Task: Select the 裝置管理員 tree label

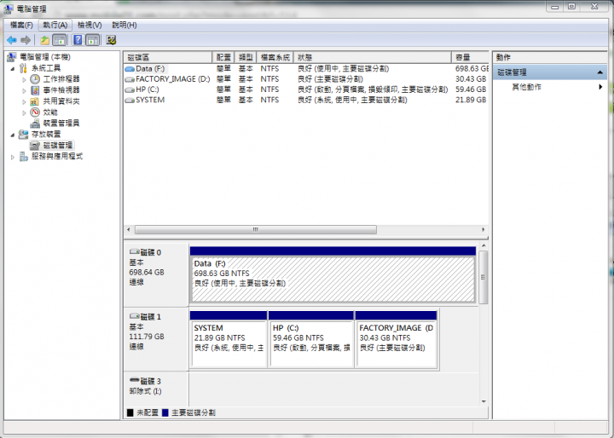Action: [x=61, y=124]
